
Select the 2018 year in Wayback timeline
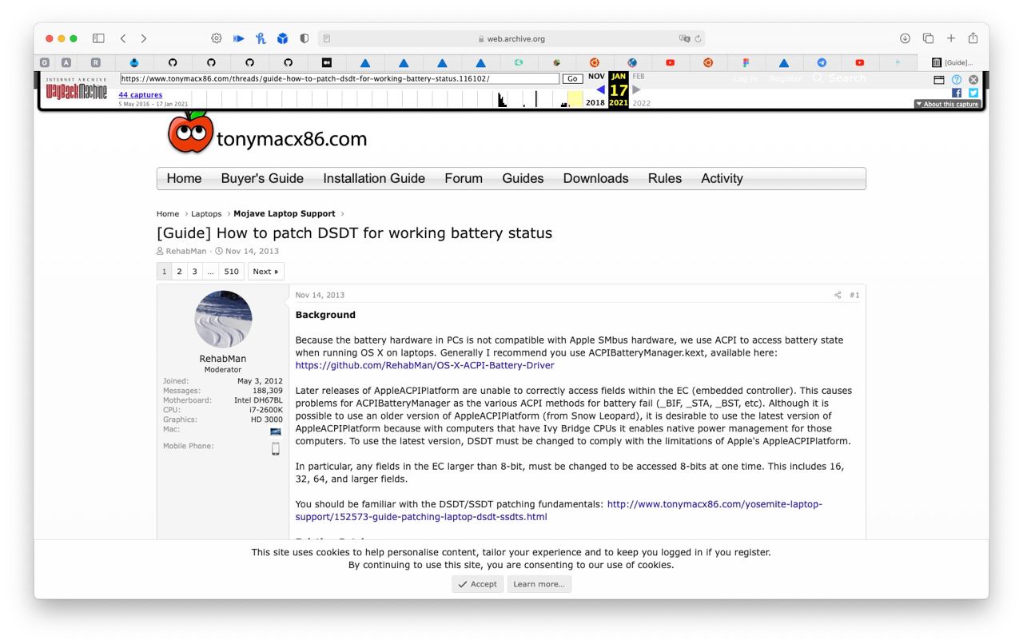click(595, 103)
